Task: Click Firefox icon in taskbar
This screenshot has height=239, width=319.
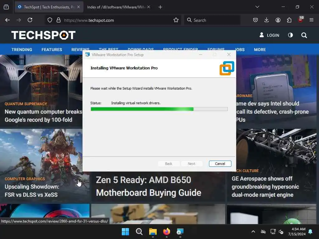Action: click(167, 232)
